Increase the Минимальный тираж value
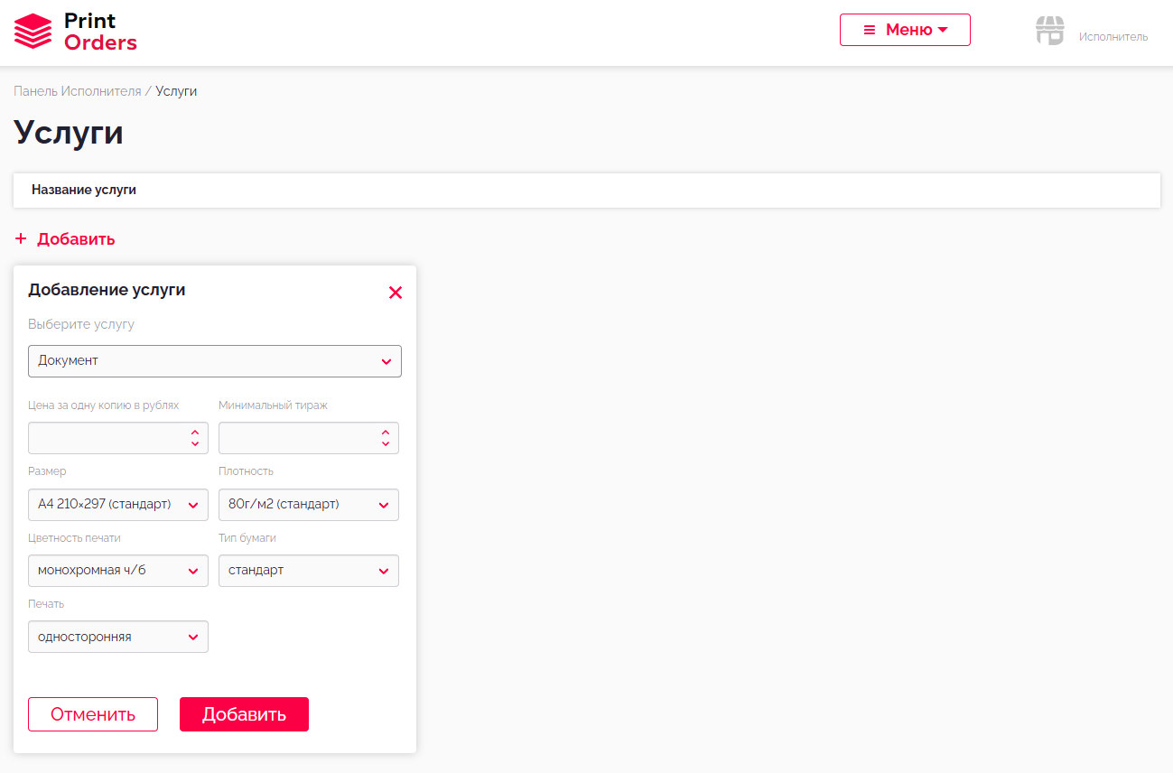Viewport: 1173px width, 773px height. [386, 433]
